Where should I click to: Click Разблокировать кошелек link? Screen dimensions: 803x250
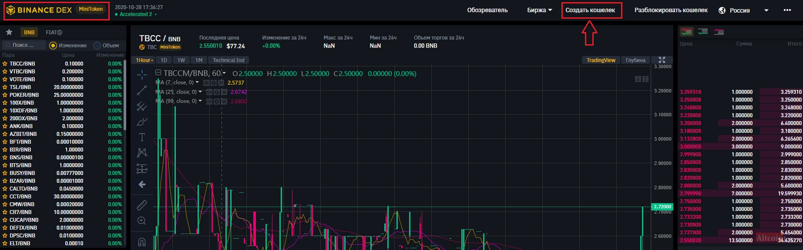[671, 10]
